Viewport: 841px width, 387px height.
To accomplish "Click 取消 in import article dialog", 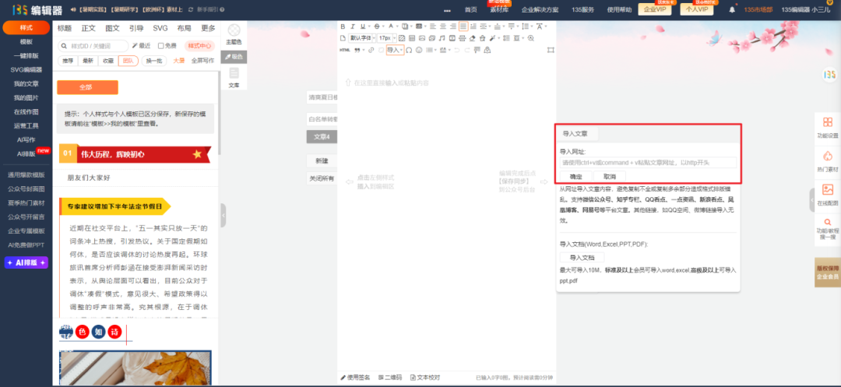I will coord(609,176).
